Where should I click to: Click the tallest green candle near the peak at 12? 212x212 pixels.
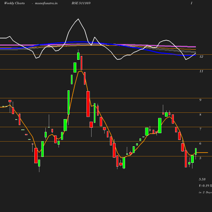[x=78, y=56]
